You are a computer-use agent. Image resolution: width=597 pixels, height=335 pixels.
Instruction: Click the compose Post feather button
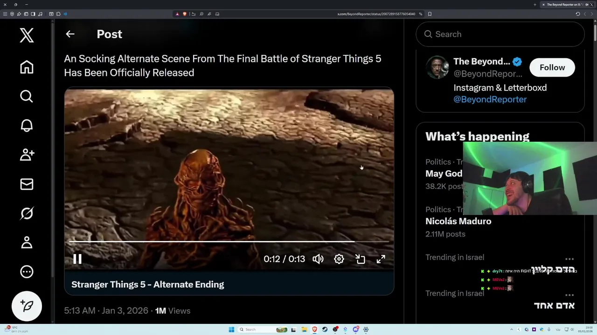(27, 306)
